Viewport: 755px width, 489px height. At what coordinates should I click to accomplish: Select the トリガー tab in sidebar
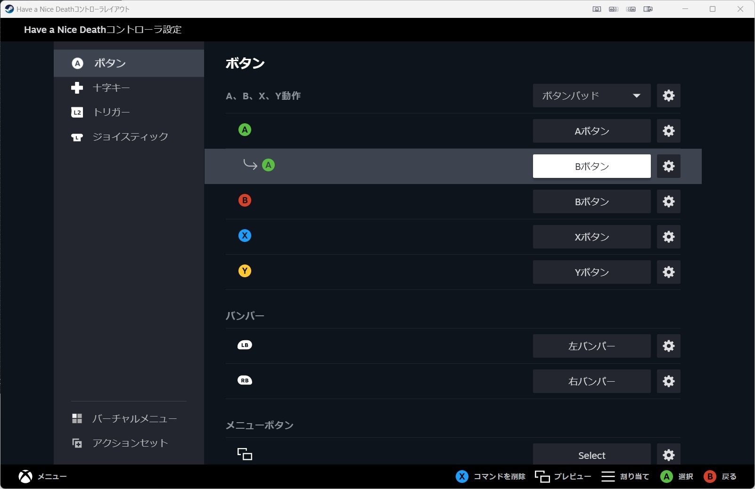coord(129,112)
